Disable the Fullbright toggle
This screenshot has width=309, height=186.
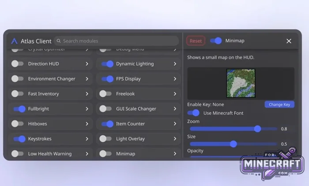(19, 109)
